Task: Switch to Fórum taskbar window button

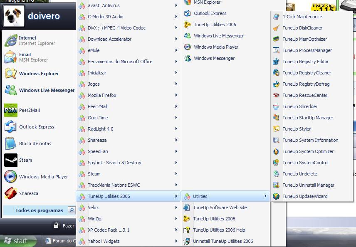Action: coord(60,241)
